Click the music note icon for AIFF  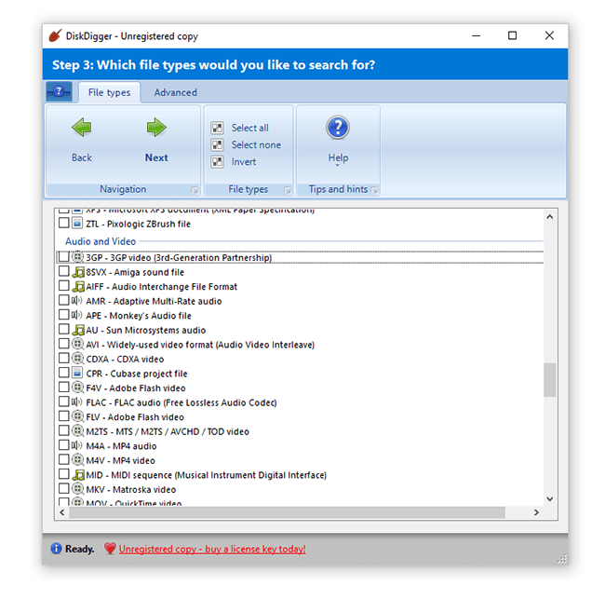78,286
